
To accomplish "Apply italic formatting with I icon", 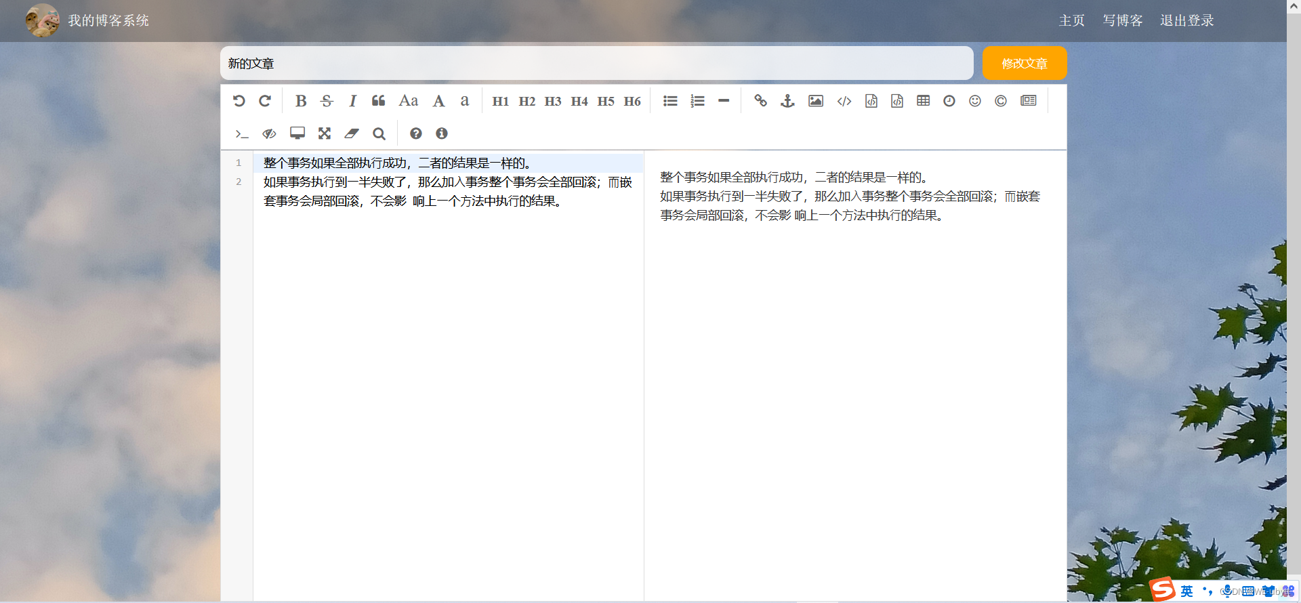I will 352,101.
